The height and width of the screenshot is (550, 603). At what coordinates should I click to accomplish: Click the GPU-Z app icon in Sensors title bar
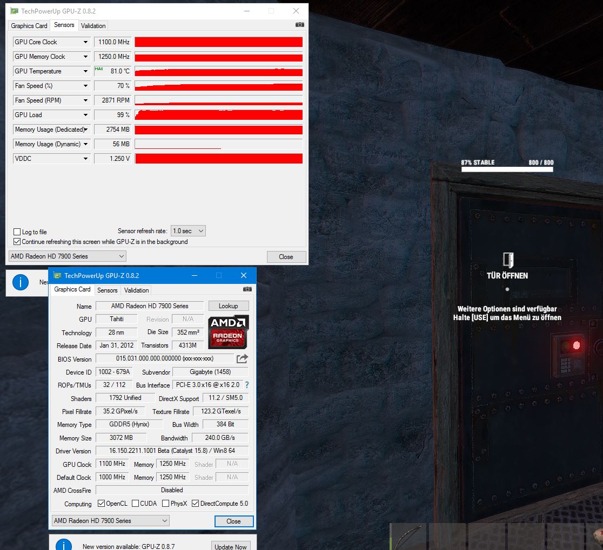coord(14,11)
